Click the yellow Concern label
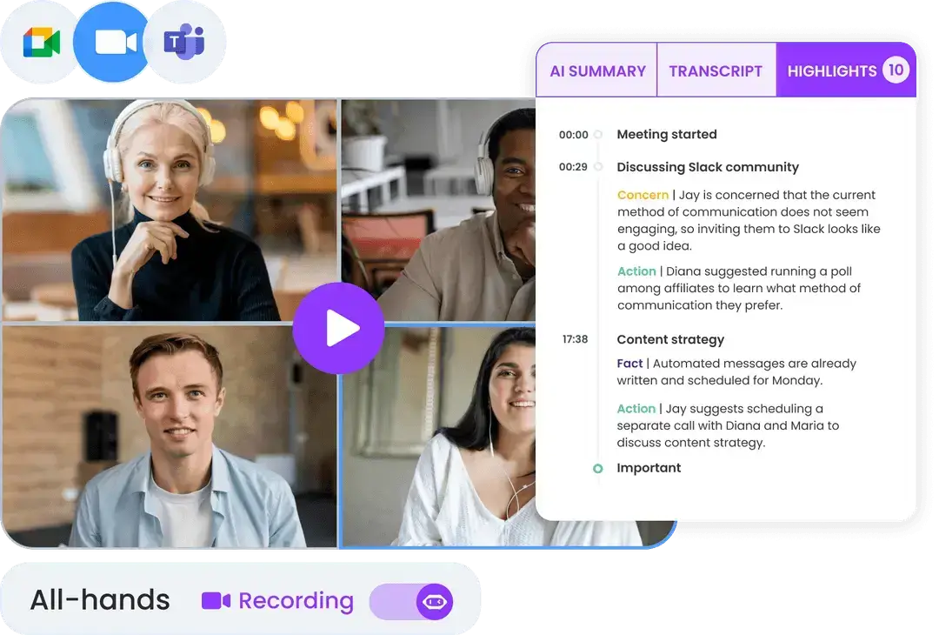 pos(643,195)
